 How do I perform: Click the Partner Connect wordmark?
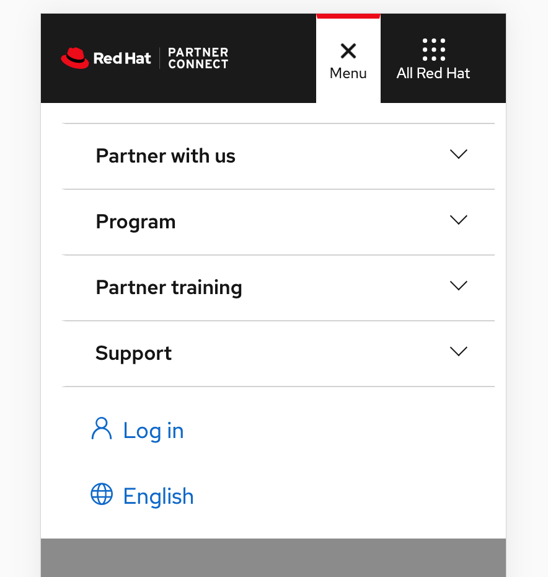pos(198,58)
